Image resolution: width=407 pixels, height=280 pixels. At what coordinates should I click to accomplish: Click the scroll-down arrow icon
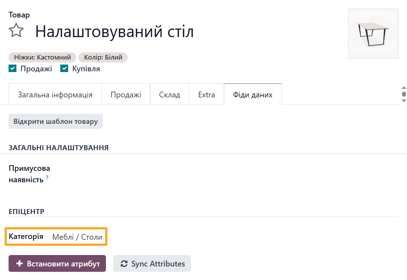(x=403, y=101)
